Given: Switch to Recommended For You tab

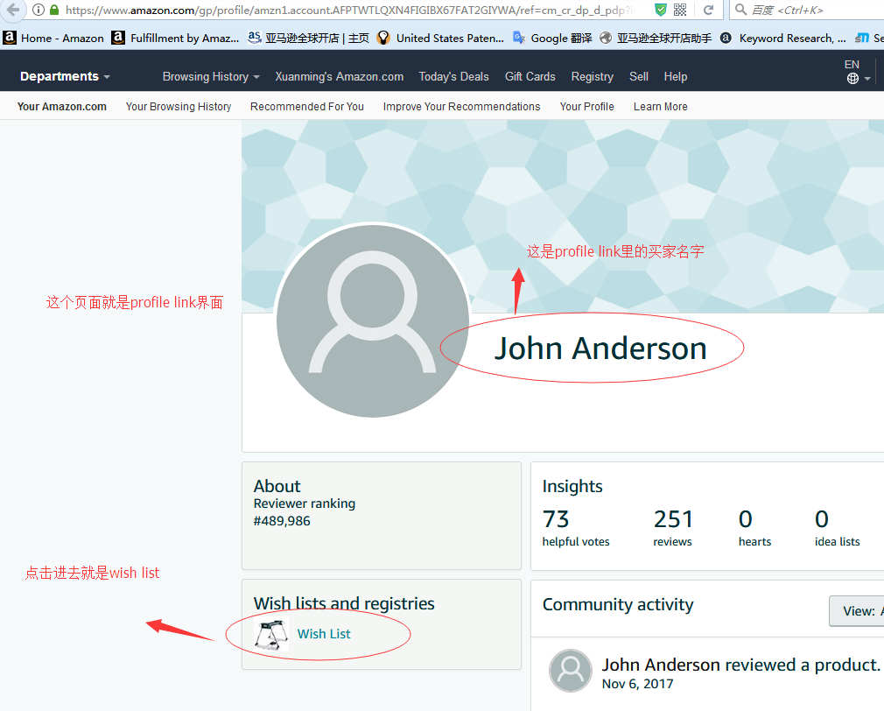Looking at the screenshot, I should tap(306, 107).
